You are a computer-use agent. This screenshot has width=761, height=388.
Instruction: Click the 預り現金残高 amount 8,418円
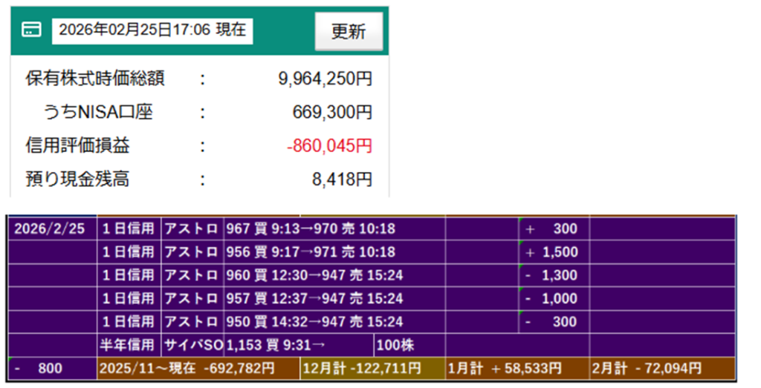pos(343,179)
